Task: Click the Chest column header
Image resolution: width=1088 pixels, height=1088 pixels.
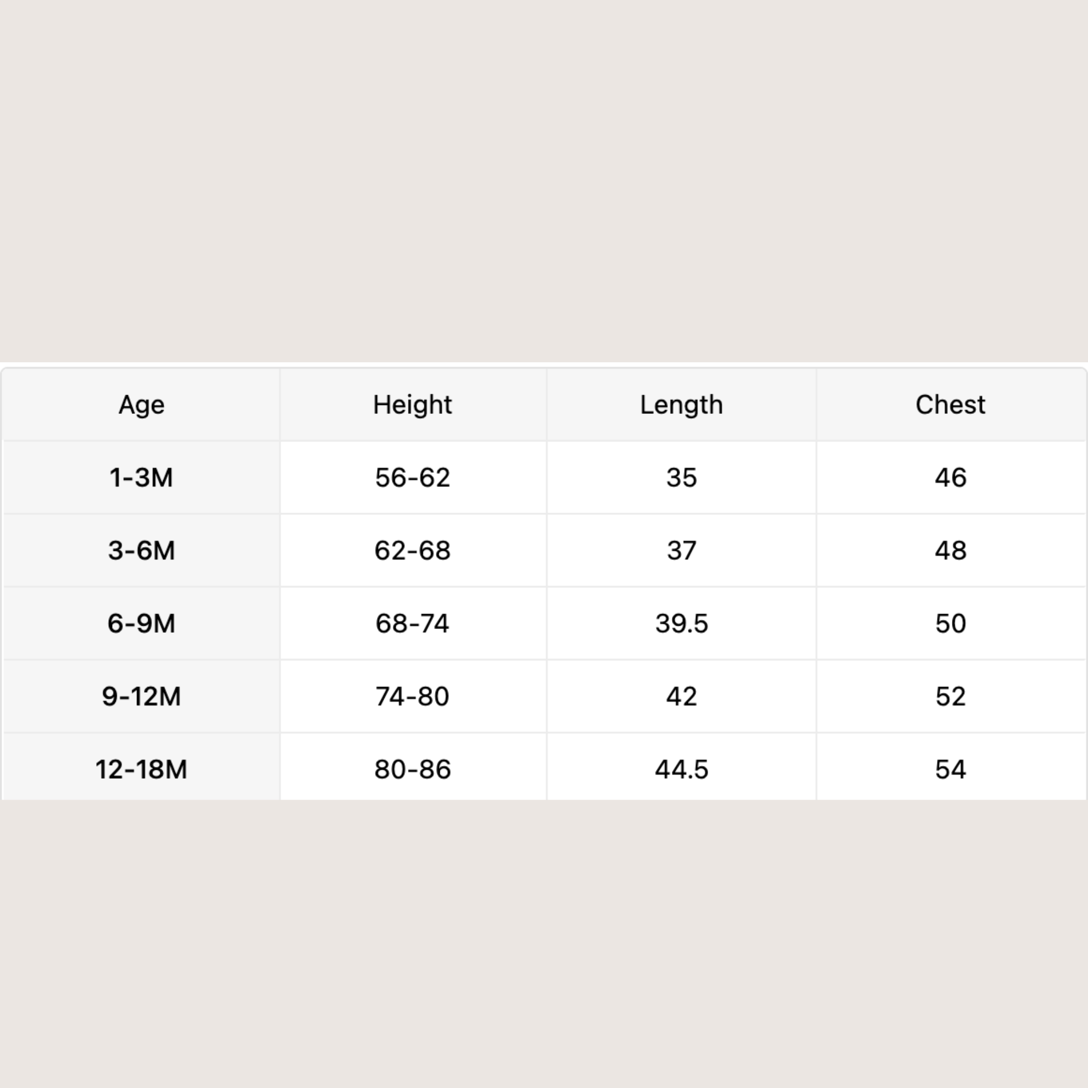Action: (950, 405)
